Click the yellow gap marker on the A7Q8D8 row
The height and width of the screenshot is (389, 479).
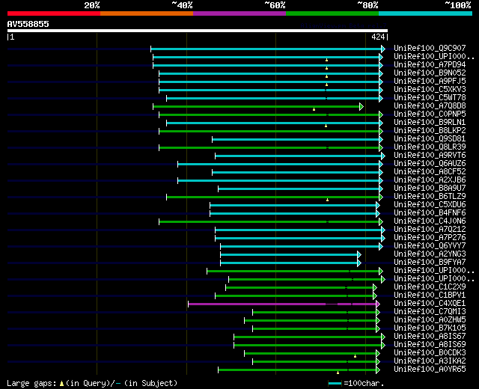(314, 109)
